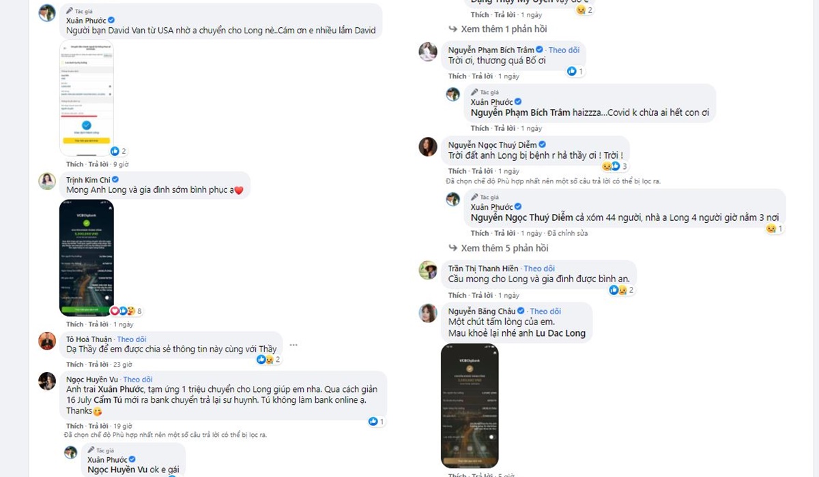Viewport: 819px width, 477px height.
Task: Click Trịnh Kim Chi's profile picture
Action: tap(47, 181)
